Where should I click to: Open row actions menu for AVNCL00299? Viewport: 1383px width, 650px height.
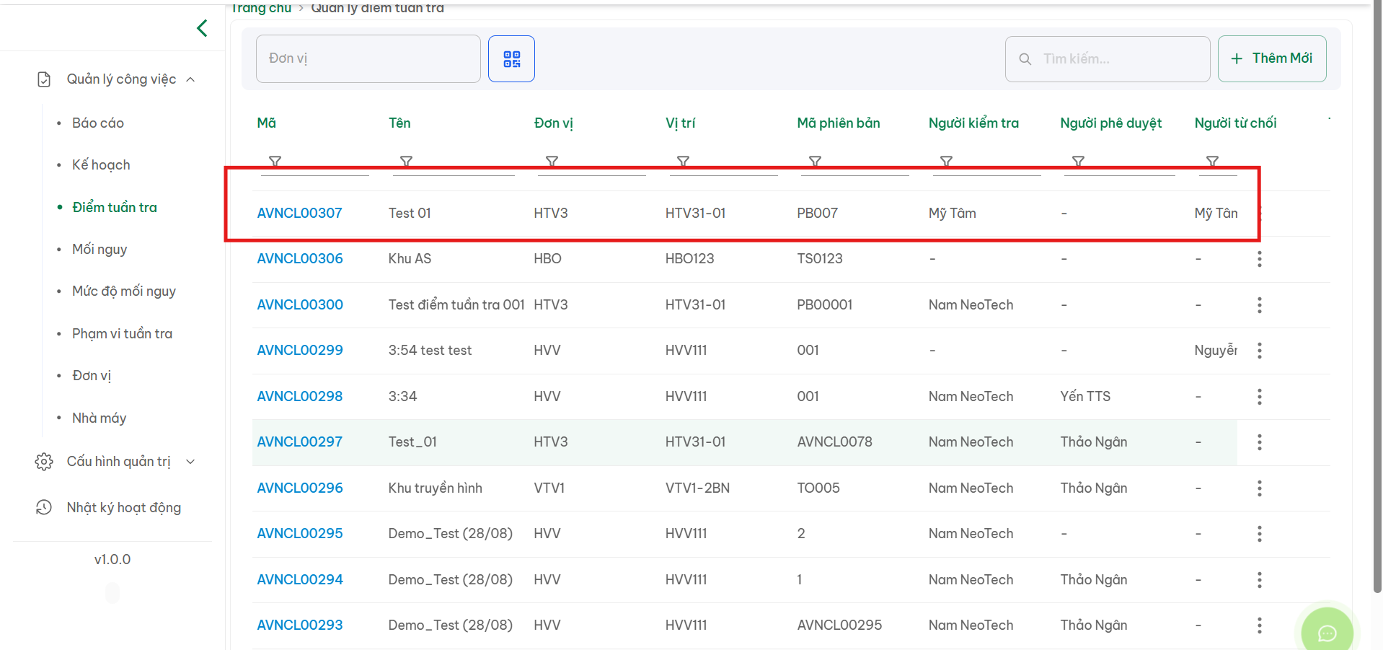(1259, 351)
